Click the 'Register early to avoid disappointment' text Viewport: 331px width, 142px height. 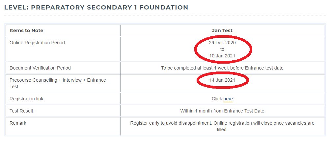(171, 123)
